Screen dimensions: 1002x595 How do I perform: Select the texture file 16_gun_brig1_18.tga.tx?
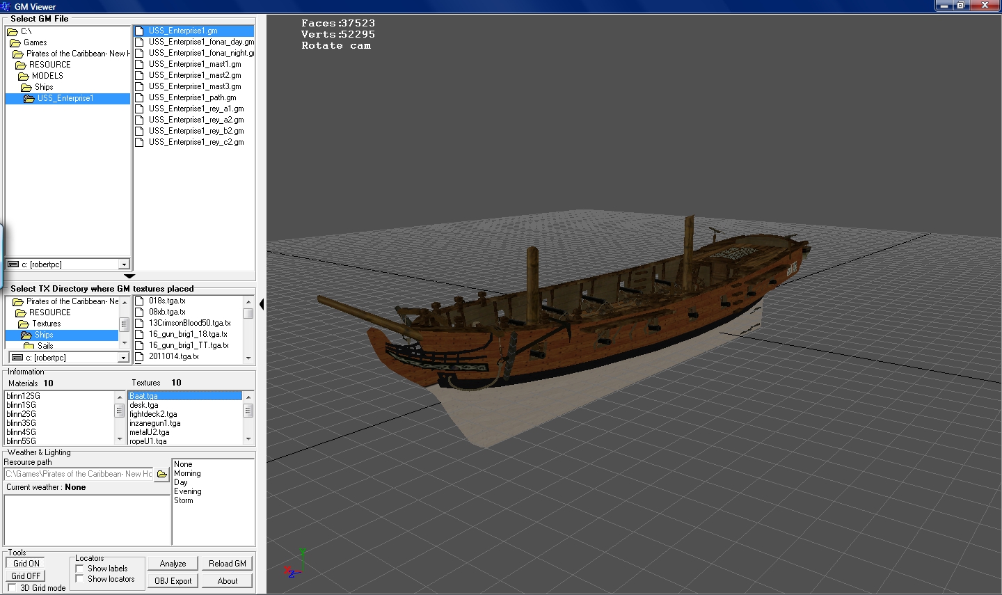[188, 334]
